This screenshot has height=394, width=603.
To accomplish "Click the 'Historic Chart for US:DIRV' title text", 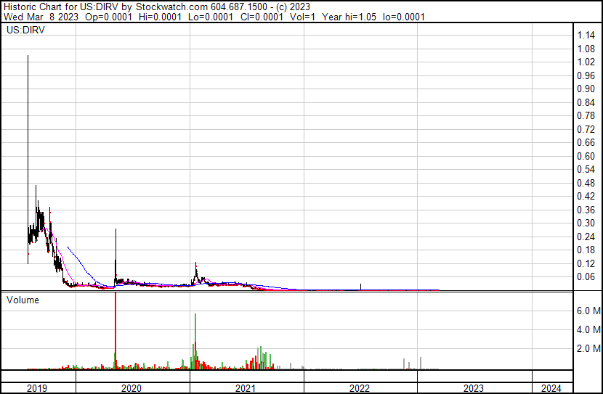I will 61,7.
